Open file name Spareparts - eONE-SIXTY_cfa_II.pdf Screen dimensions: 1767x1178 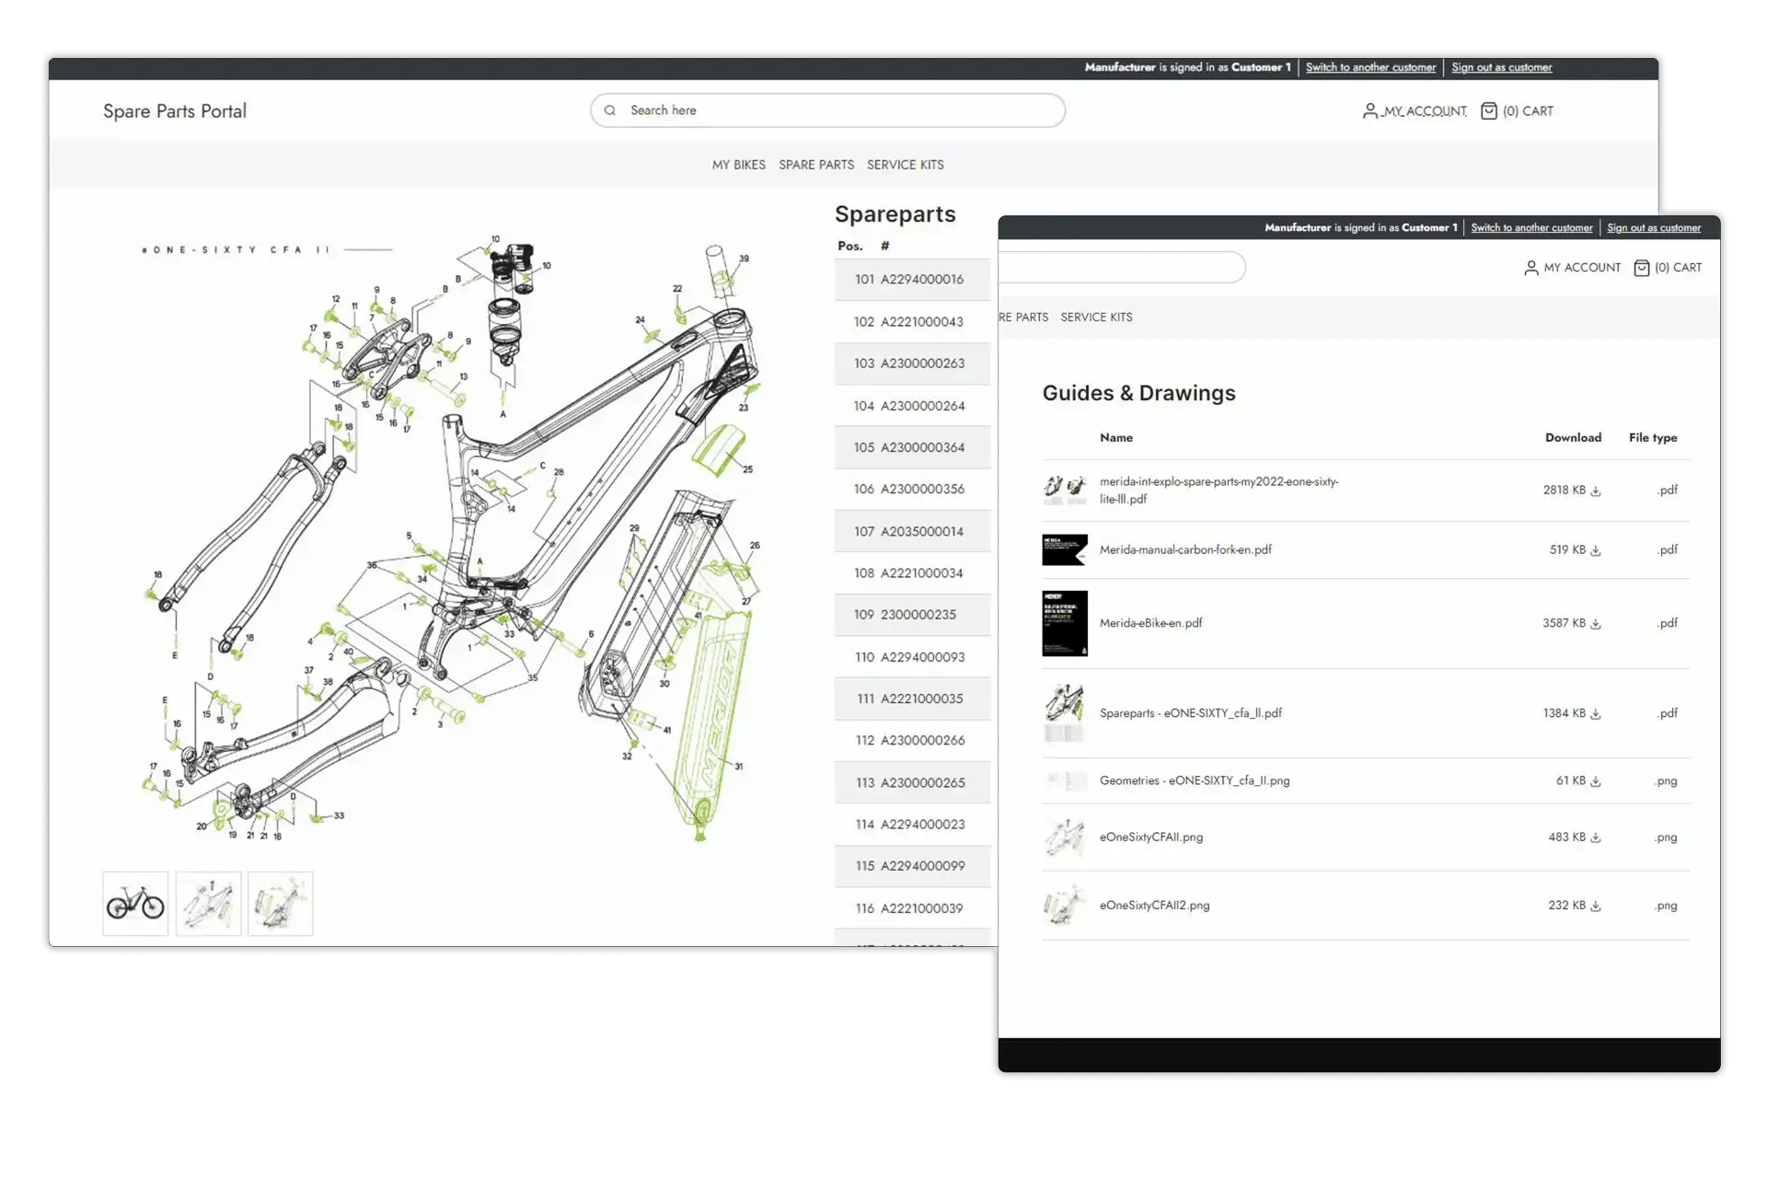coord(1190,713)
